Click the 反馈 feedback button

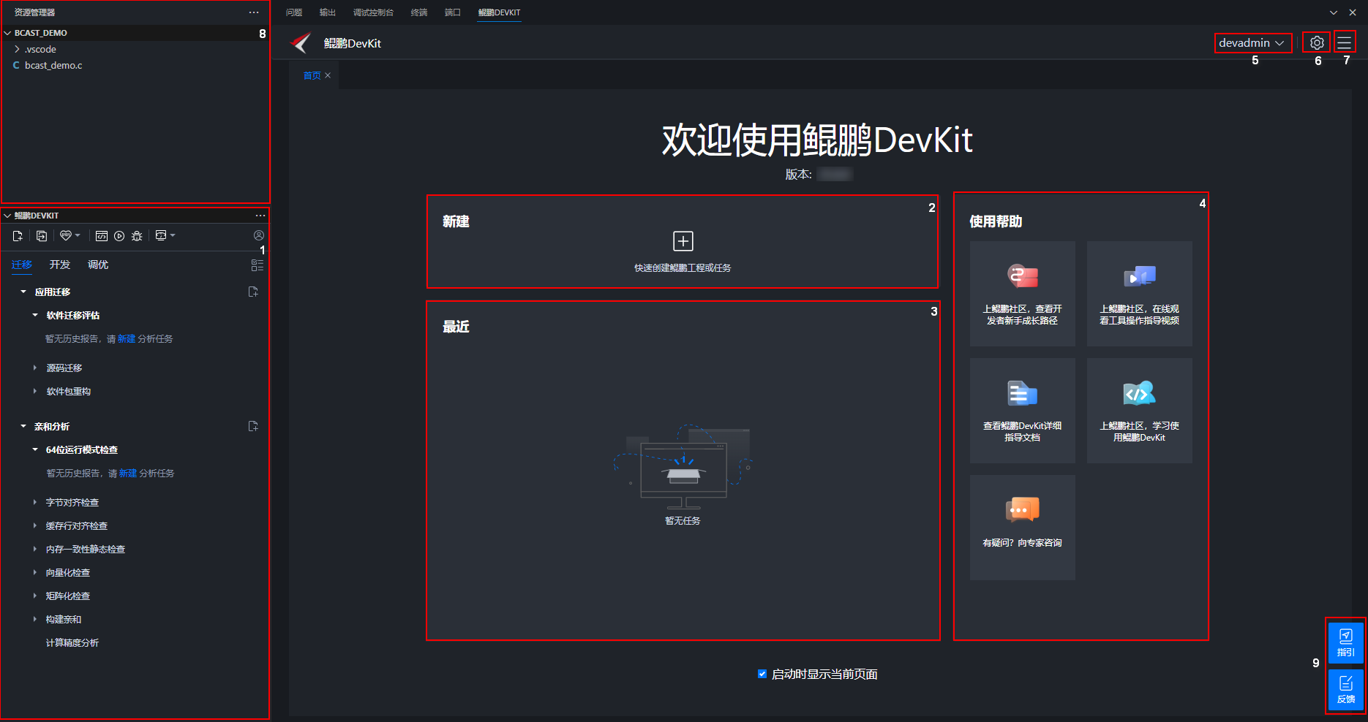click(1345, 689)
